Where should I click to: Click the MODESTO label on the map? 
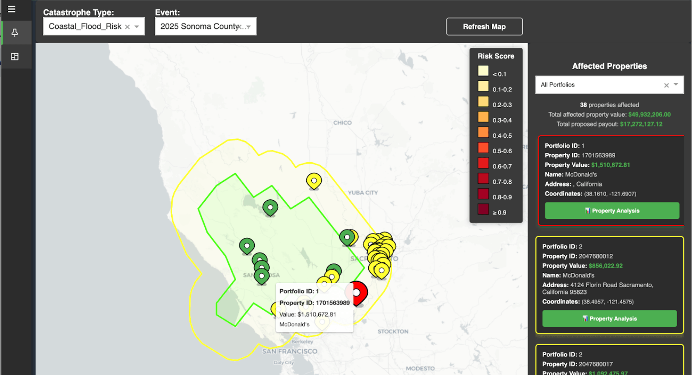(x=420, y=368)
